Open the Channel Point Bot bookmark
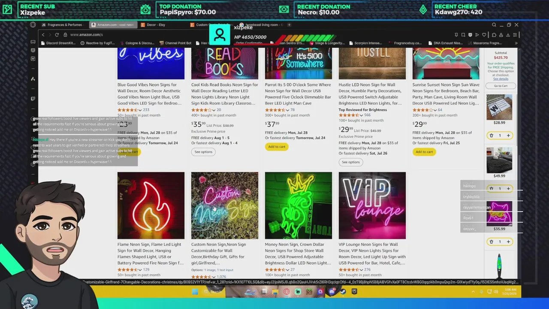This screenshot has width=549, height=309. (175, 43)
